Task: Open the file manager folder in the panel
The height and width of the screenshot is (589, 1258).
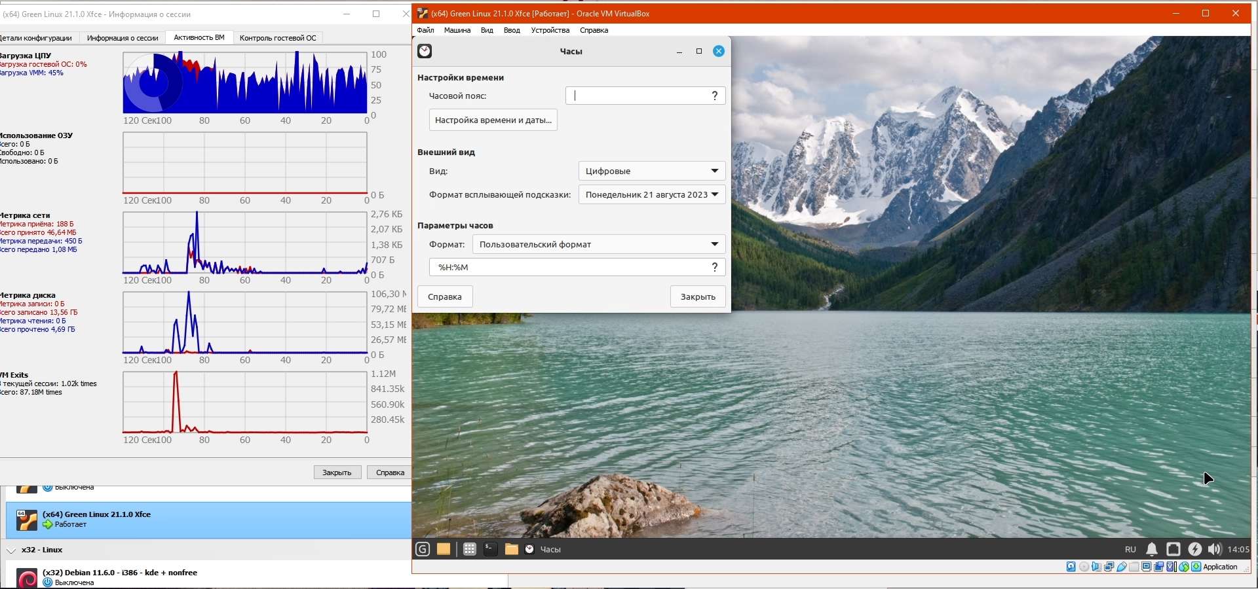Action: (x=511, y=549)
